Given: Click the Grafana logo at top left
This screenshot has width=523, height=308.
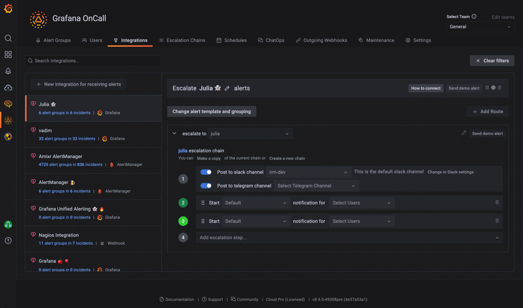Looking at the screenshot, I should click(x=8, y=8).
